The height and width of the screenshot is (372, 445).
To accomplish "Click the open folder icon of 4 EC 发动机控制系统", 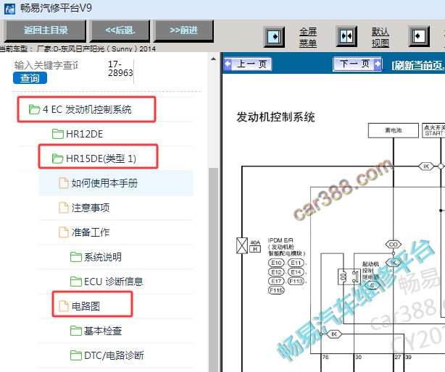I will pos(34,109).
